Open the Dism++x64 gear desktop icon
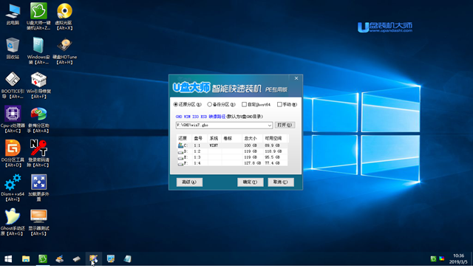 13,188
